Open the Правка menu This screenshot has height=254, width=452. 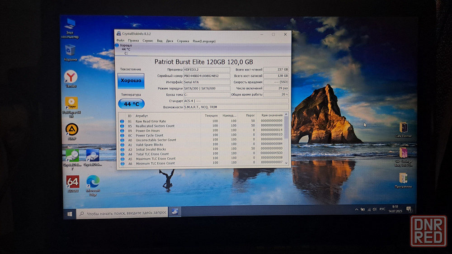click(133, 41)
